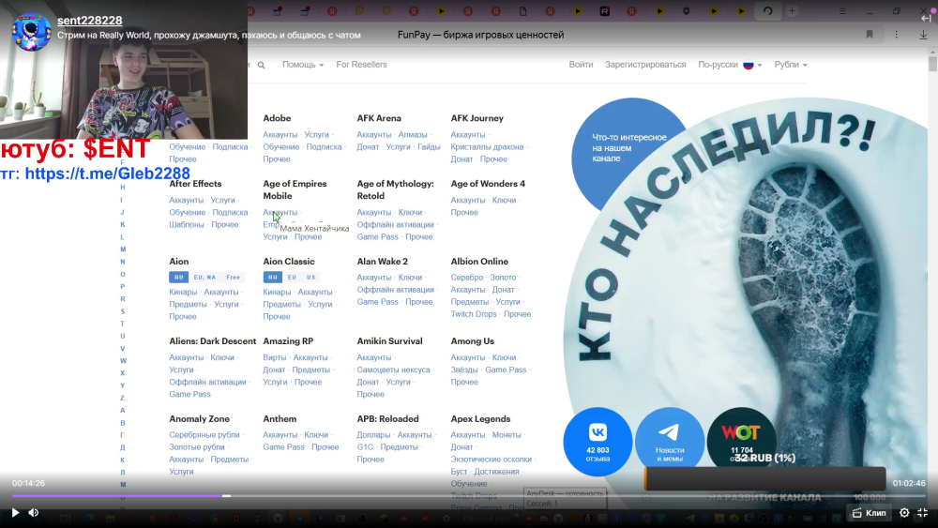Jump to letter W in alphabet index
This screenshot has height=528, width=938.
(x=123, y=360)
